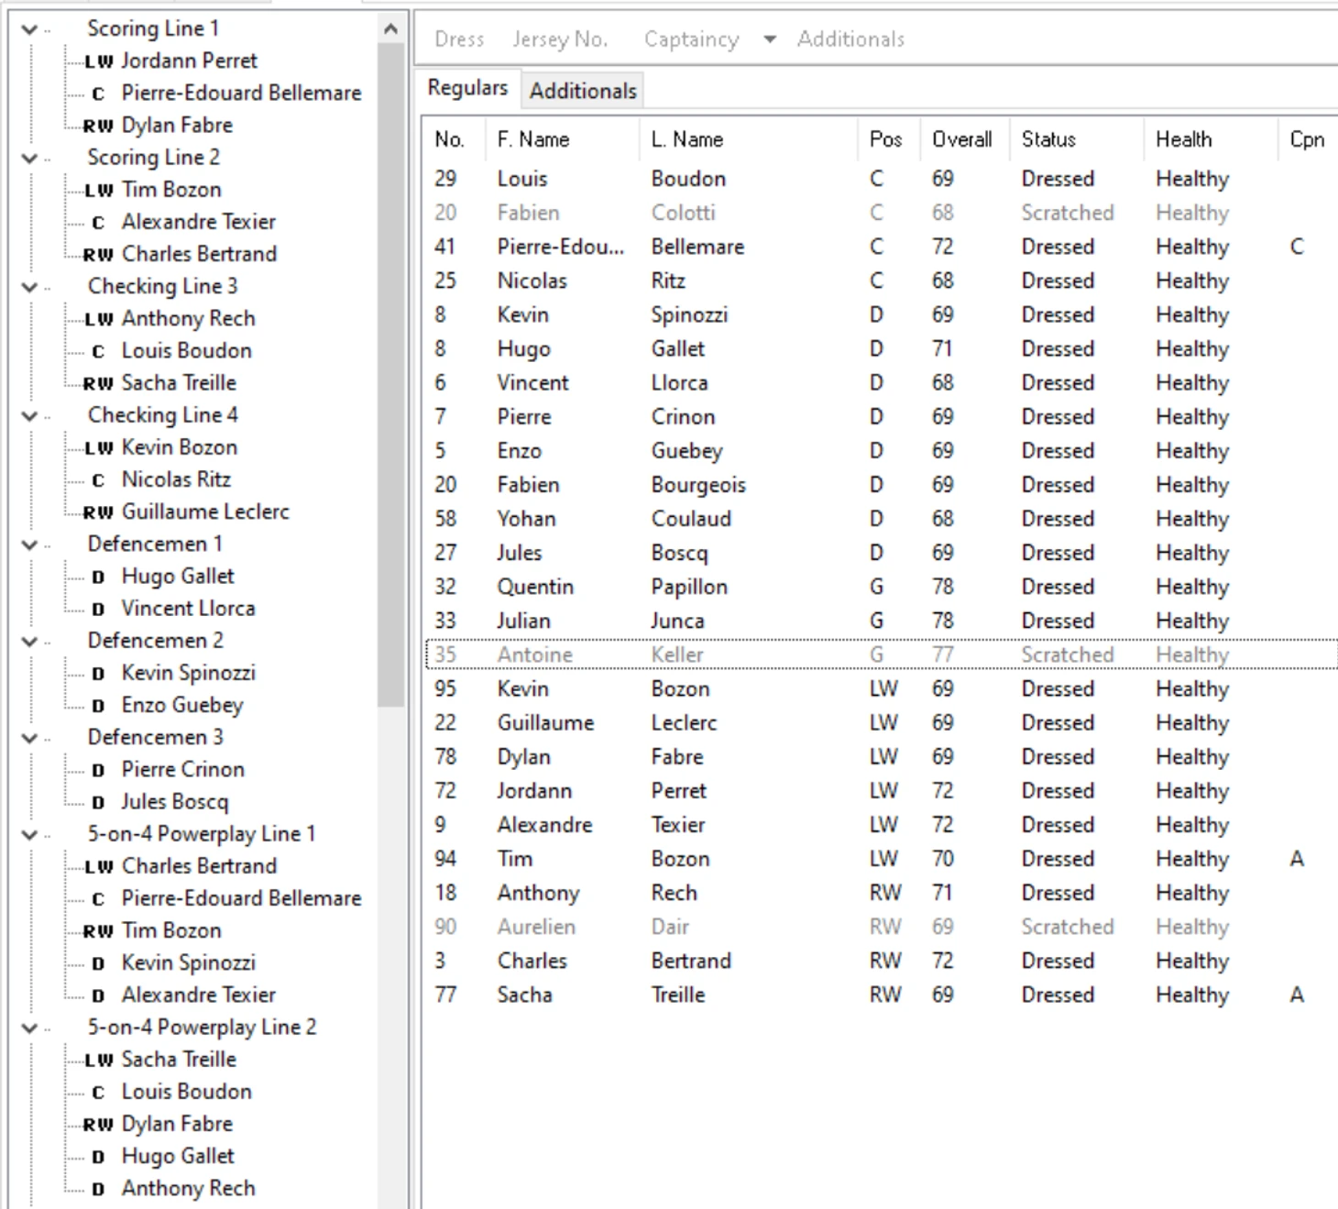Screen dimensions: 1338x1209
Task: Select the Julian Junca goalie row
Action: (x=882, y=621)
